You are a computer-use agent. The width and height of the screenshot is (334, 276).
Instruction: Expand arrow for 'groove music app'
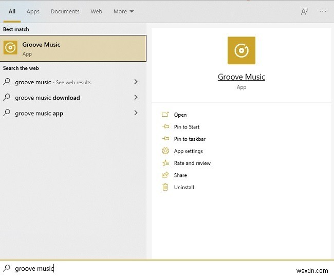[x=136, y=113]
